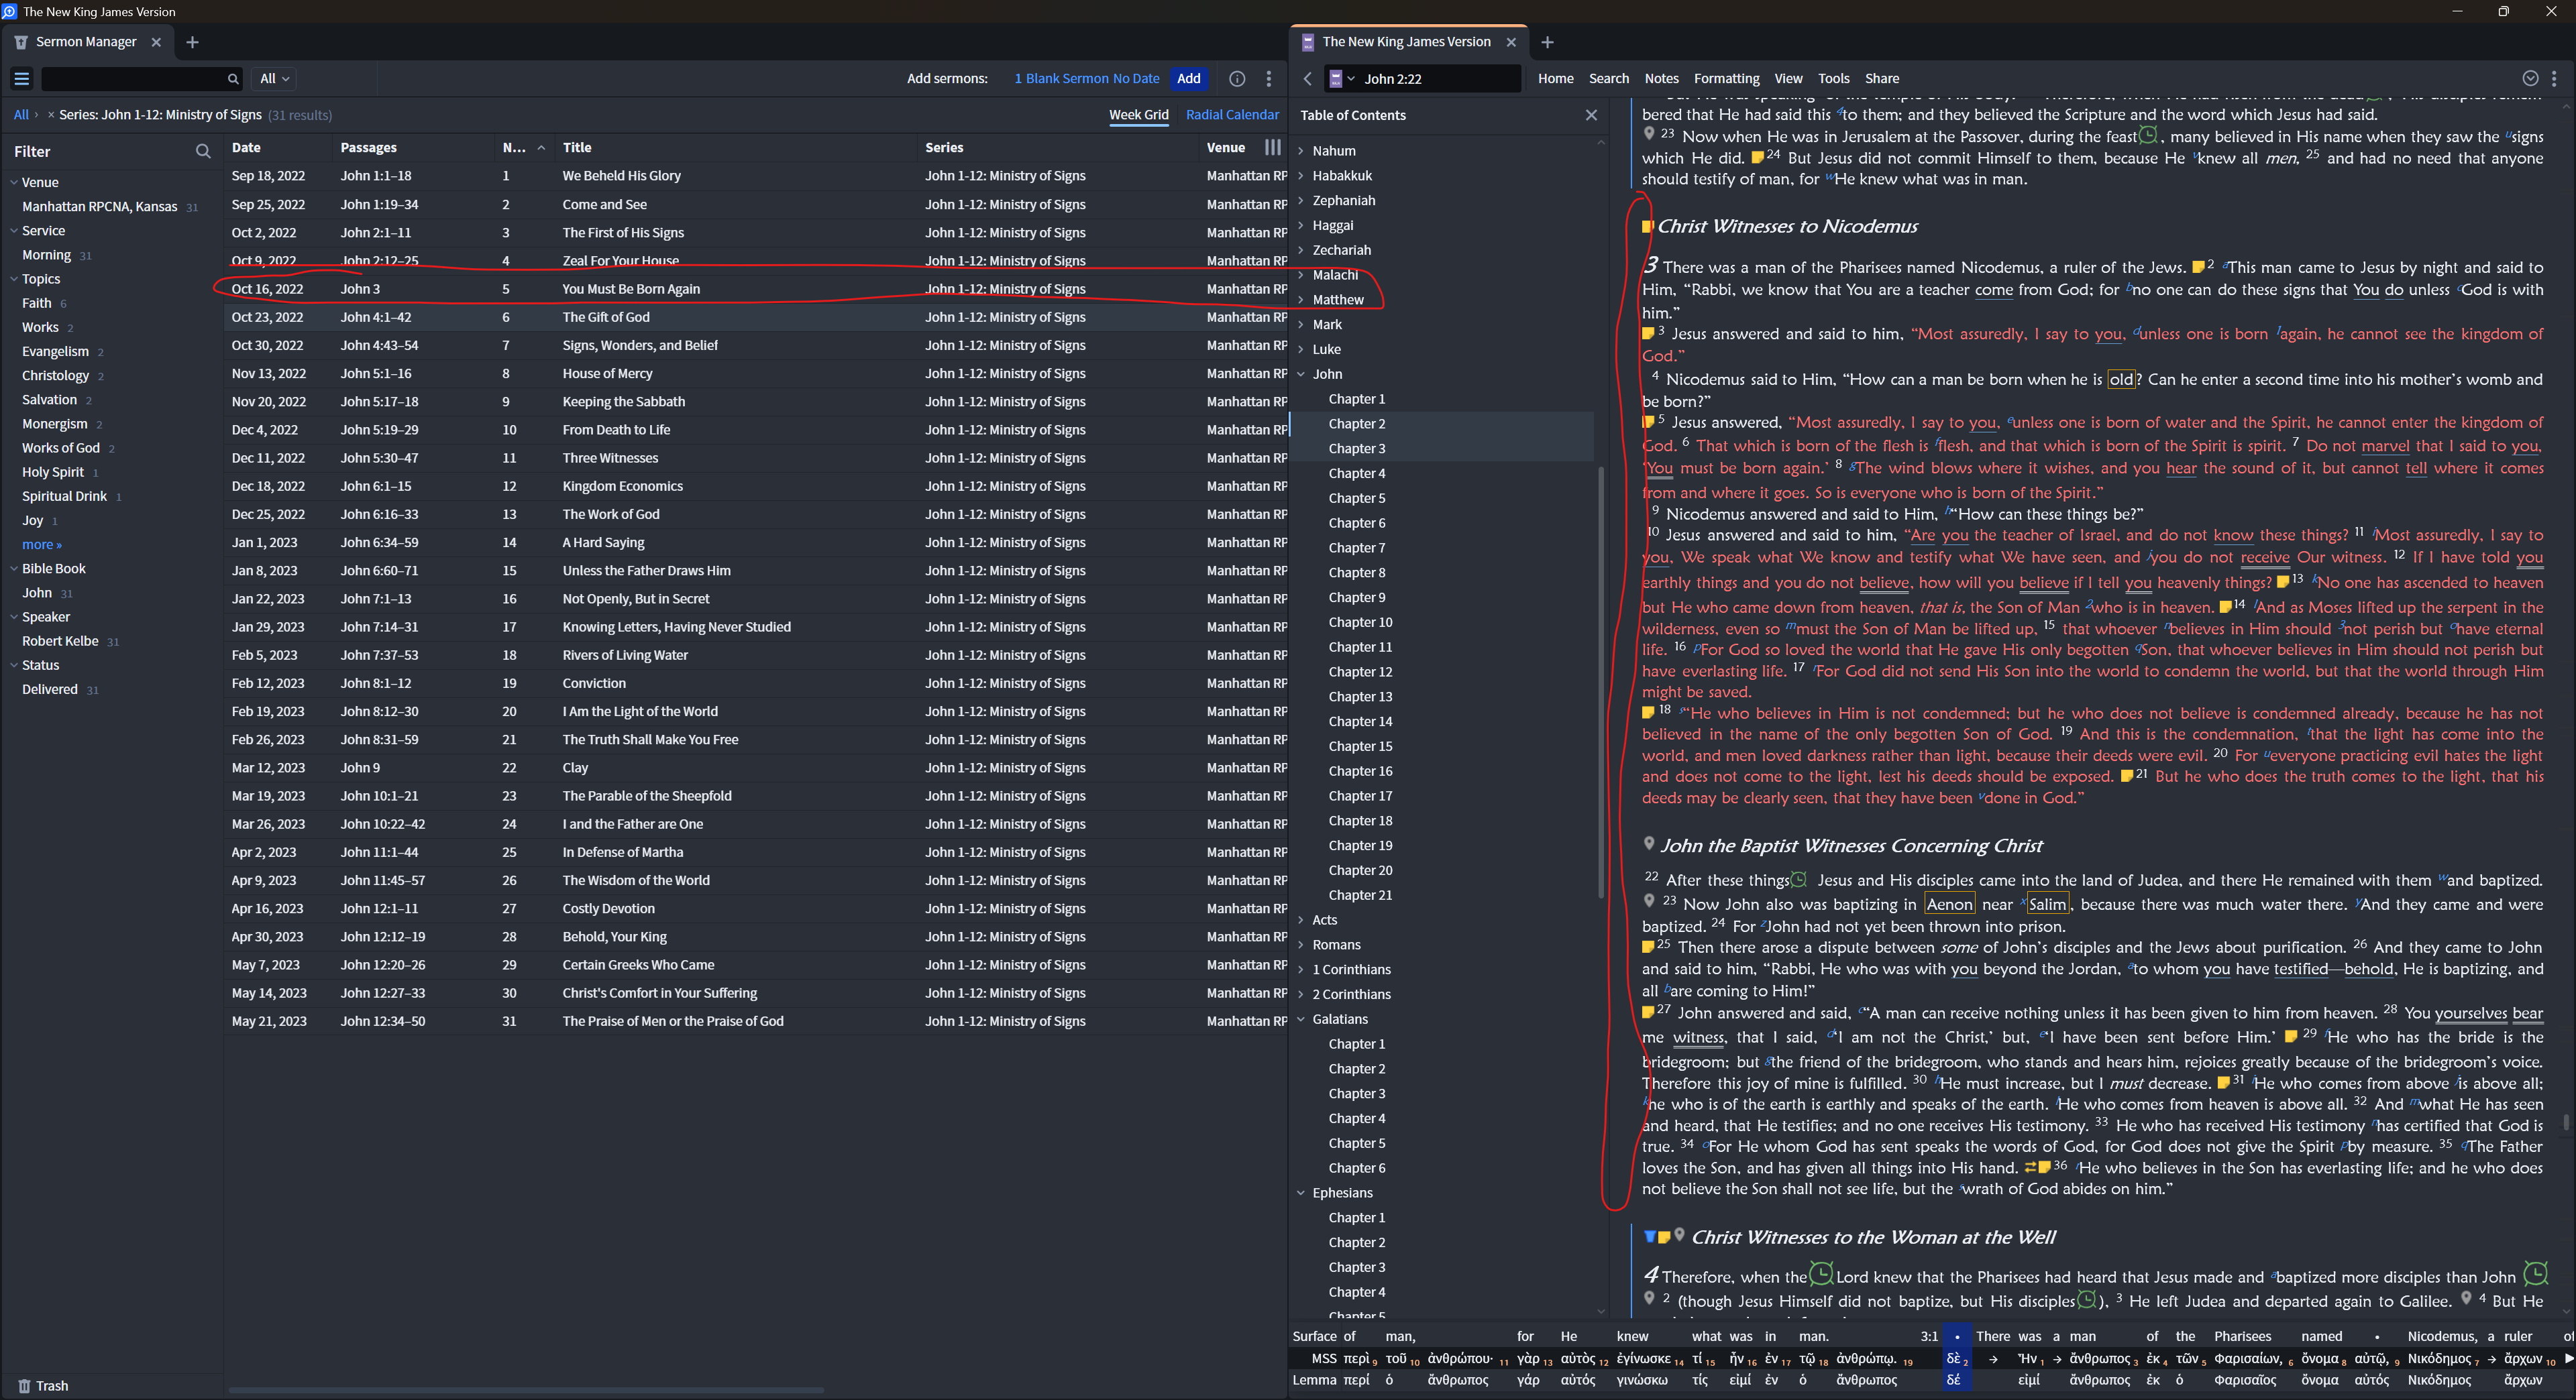Screen dimensions: 2576x1400
Task: Click green clock icon after 'disciples than John'
Action: pos(2535,1274)
